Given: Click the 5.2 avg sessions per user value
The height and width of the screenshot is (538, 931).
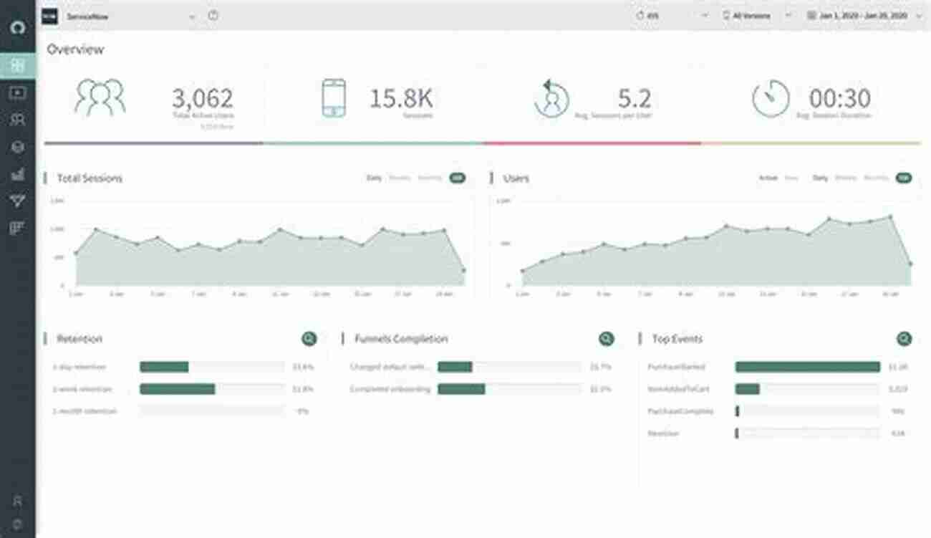Looking at the screenshot, I should coord(634,98).
